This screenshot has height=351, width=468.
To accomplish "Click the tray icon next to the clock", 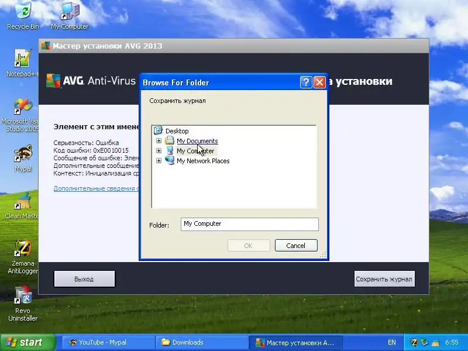I will [x=435, y=342].
